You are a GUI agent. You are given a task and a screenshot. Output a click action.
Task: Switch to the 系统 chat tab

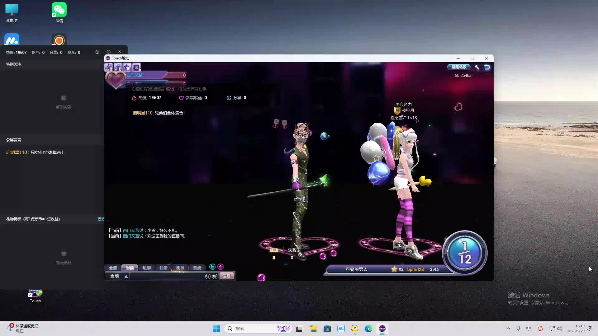coord(197,268)
